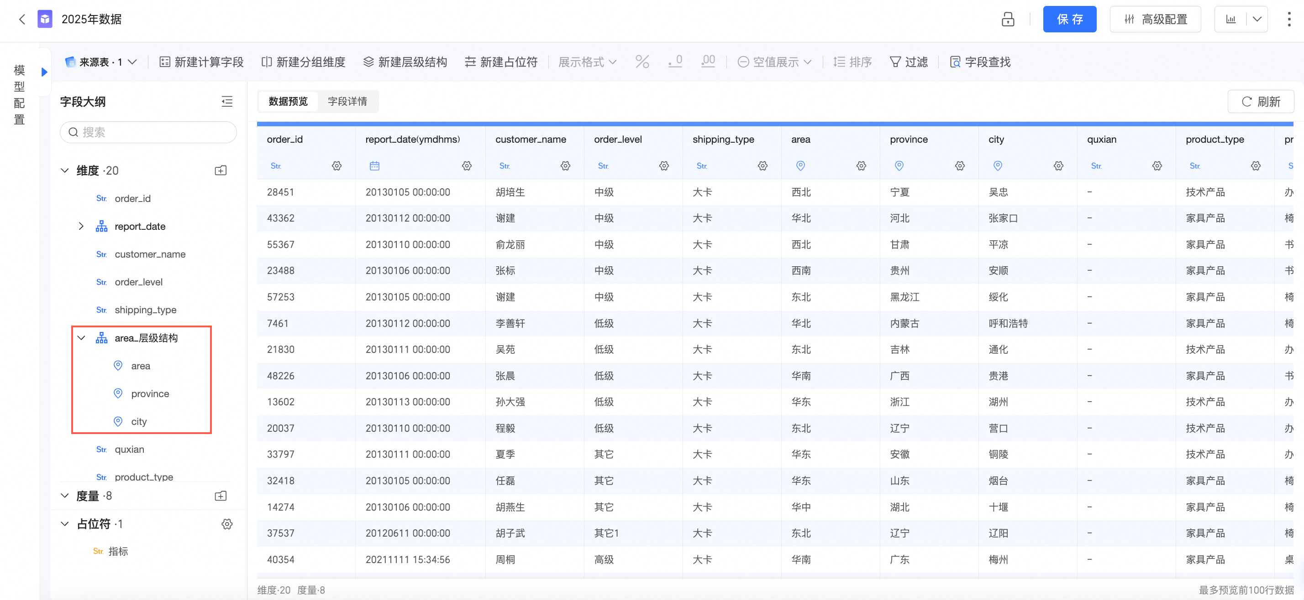Expand the report_date hierarchy node
The height and width of the screenshot is (600, 1304).
click(x=81, y=226)
